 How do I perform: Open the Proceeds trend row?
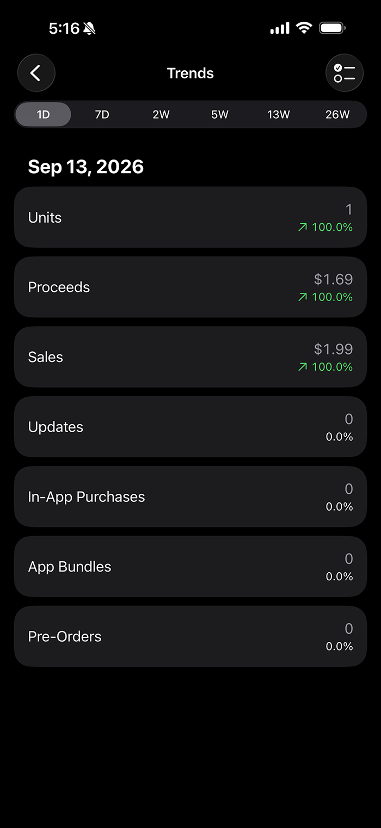pyautogui.click(x=190, y=287)
